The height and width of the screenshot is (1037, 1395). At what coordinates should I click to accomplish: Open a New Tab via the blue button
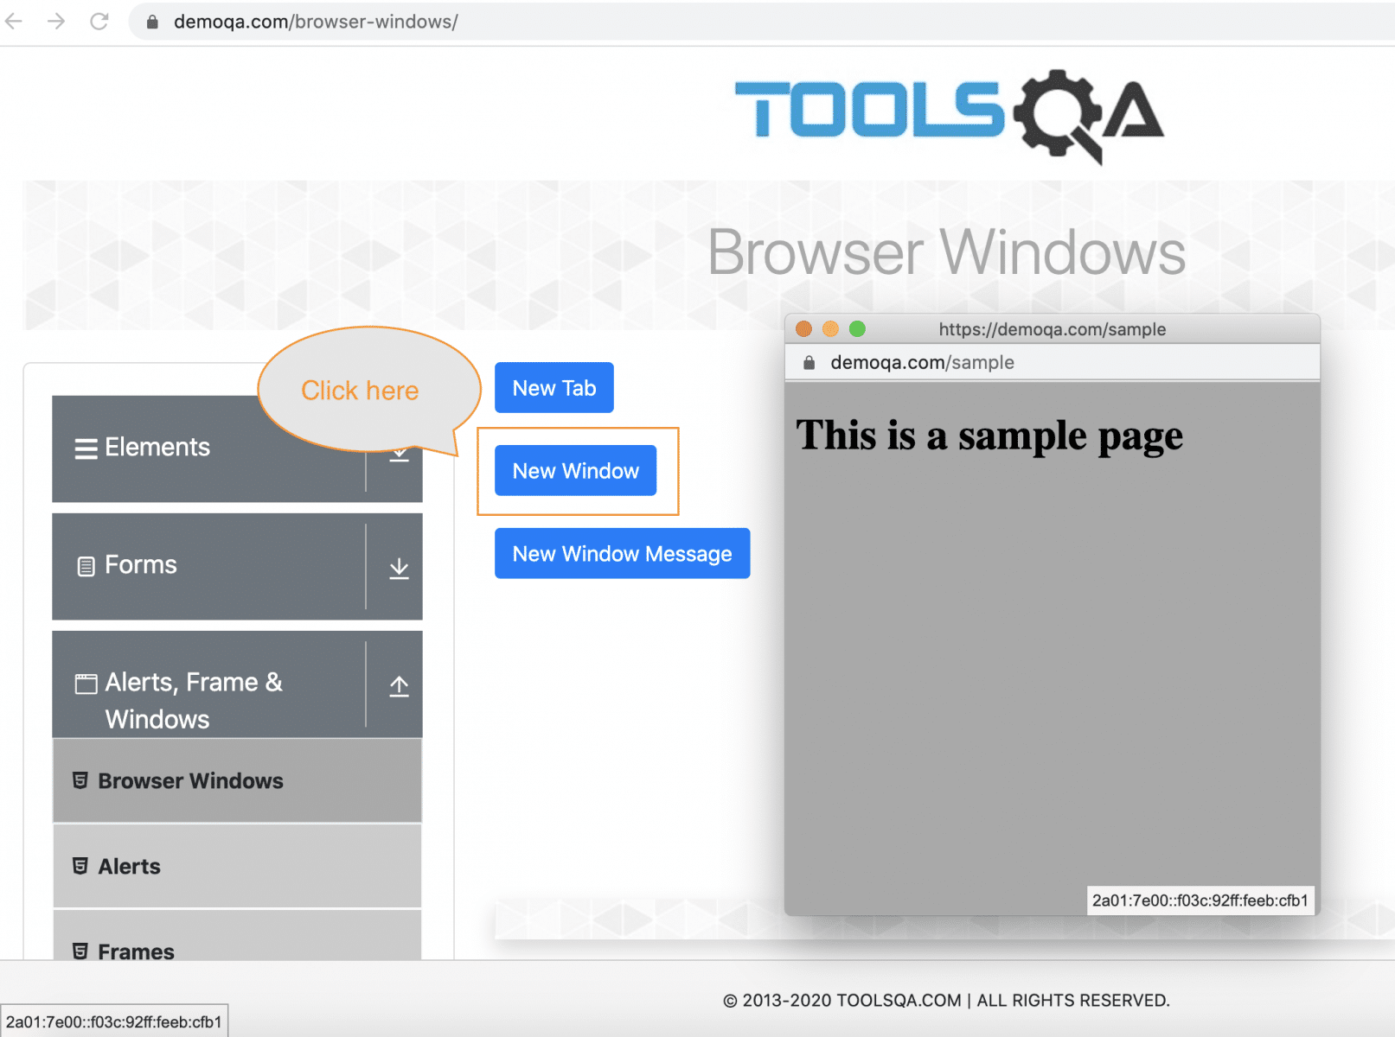coord(554,387)
